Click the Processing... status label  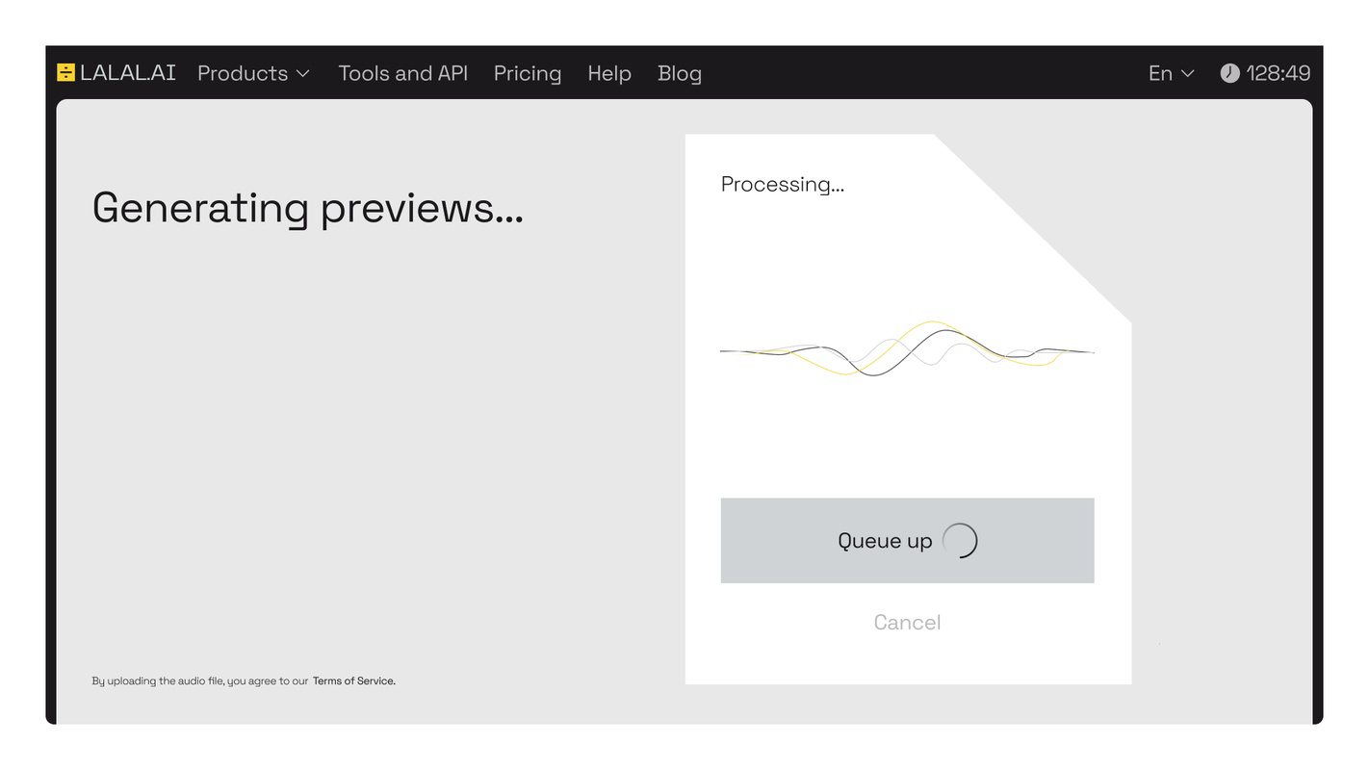[783, 184]
